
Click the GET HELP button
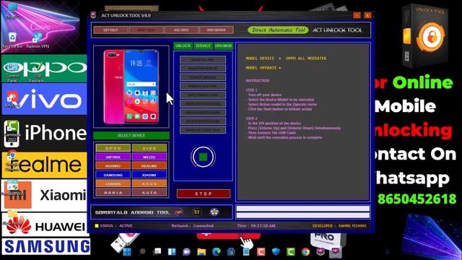(x=110, y=30)
